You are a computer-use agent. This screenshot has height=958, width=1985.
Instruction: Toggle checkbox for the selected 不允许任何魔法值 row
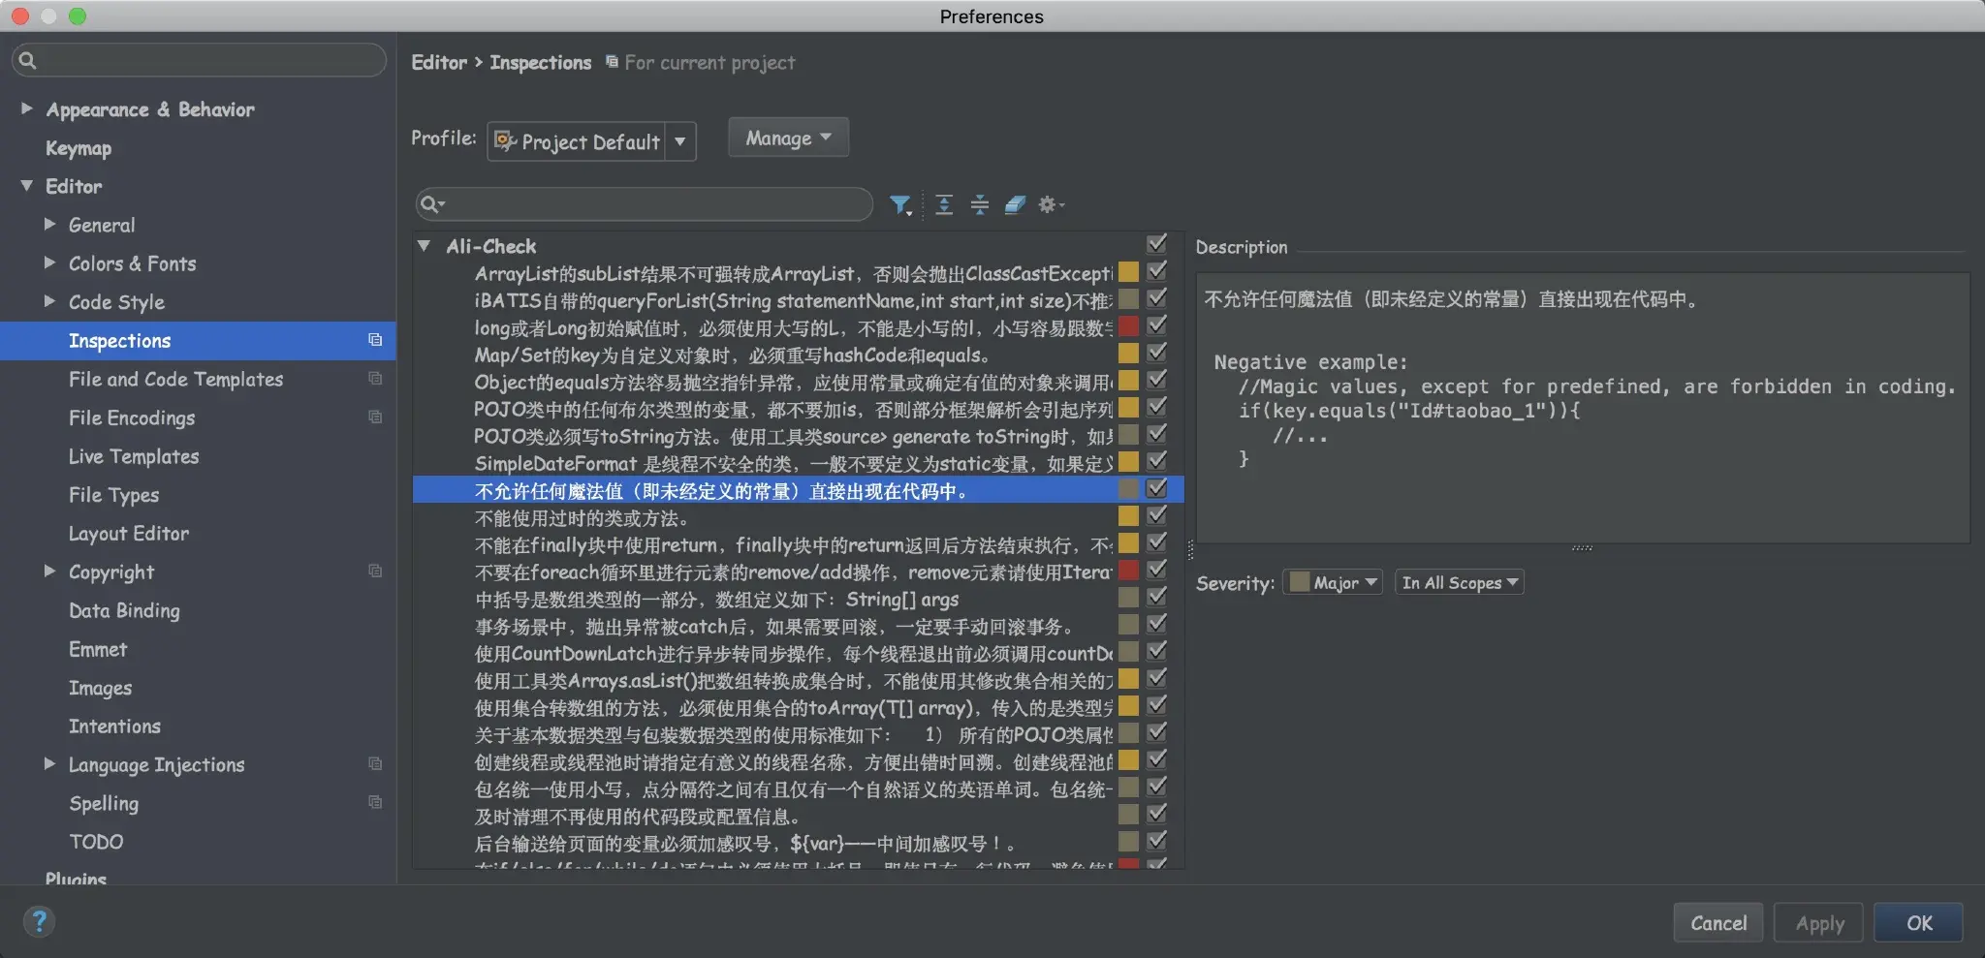tap(1156, 488)
